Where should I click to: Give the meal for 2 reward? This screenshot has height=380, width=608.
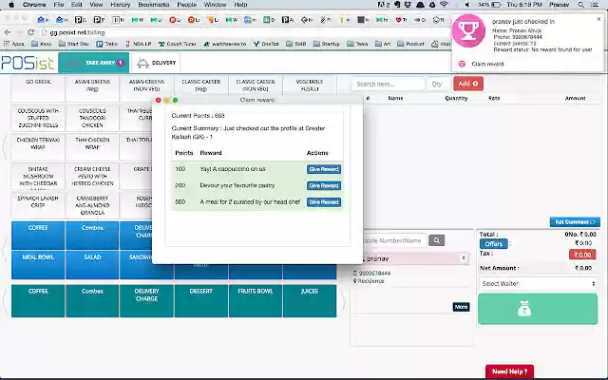324,202
